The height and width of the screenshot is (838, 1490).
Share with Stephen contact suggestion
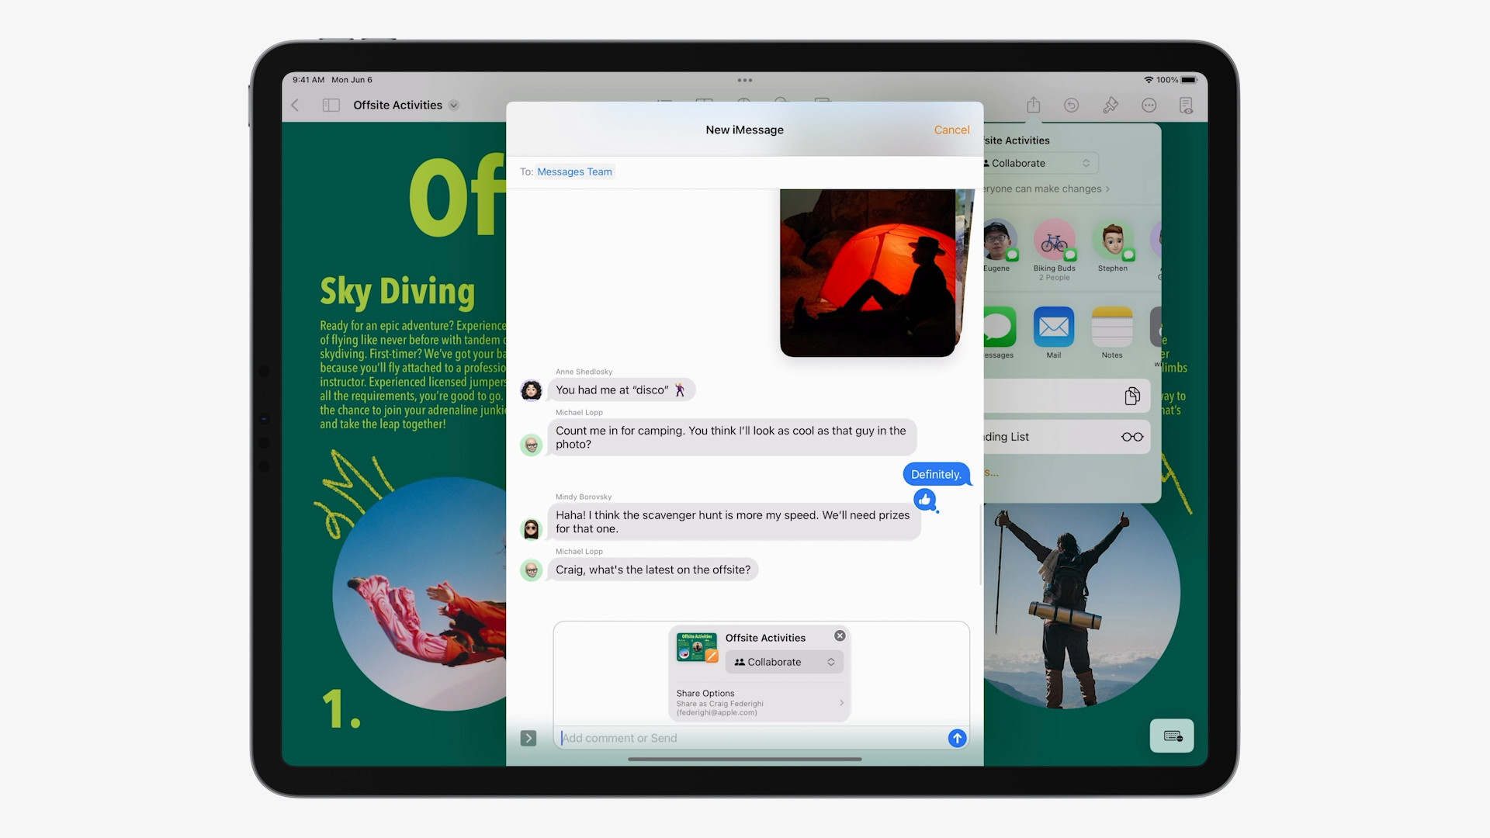[x=1113, y=246]
